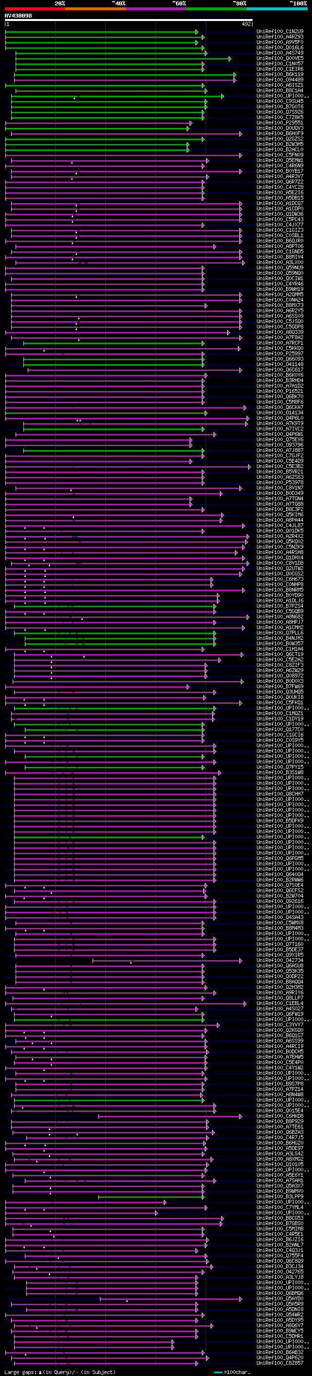Click the orange ~40% identity legend segment
The width and height of the screenshot is (312, 1376).
coord(96,9)
